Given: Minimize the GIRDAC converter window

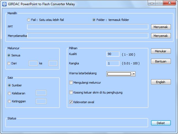Looking at the screenshot, I should (152, 3).
